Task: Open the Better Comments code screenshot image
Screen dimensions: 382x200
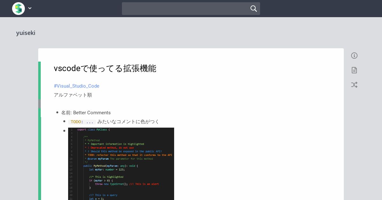Action: 121,164
